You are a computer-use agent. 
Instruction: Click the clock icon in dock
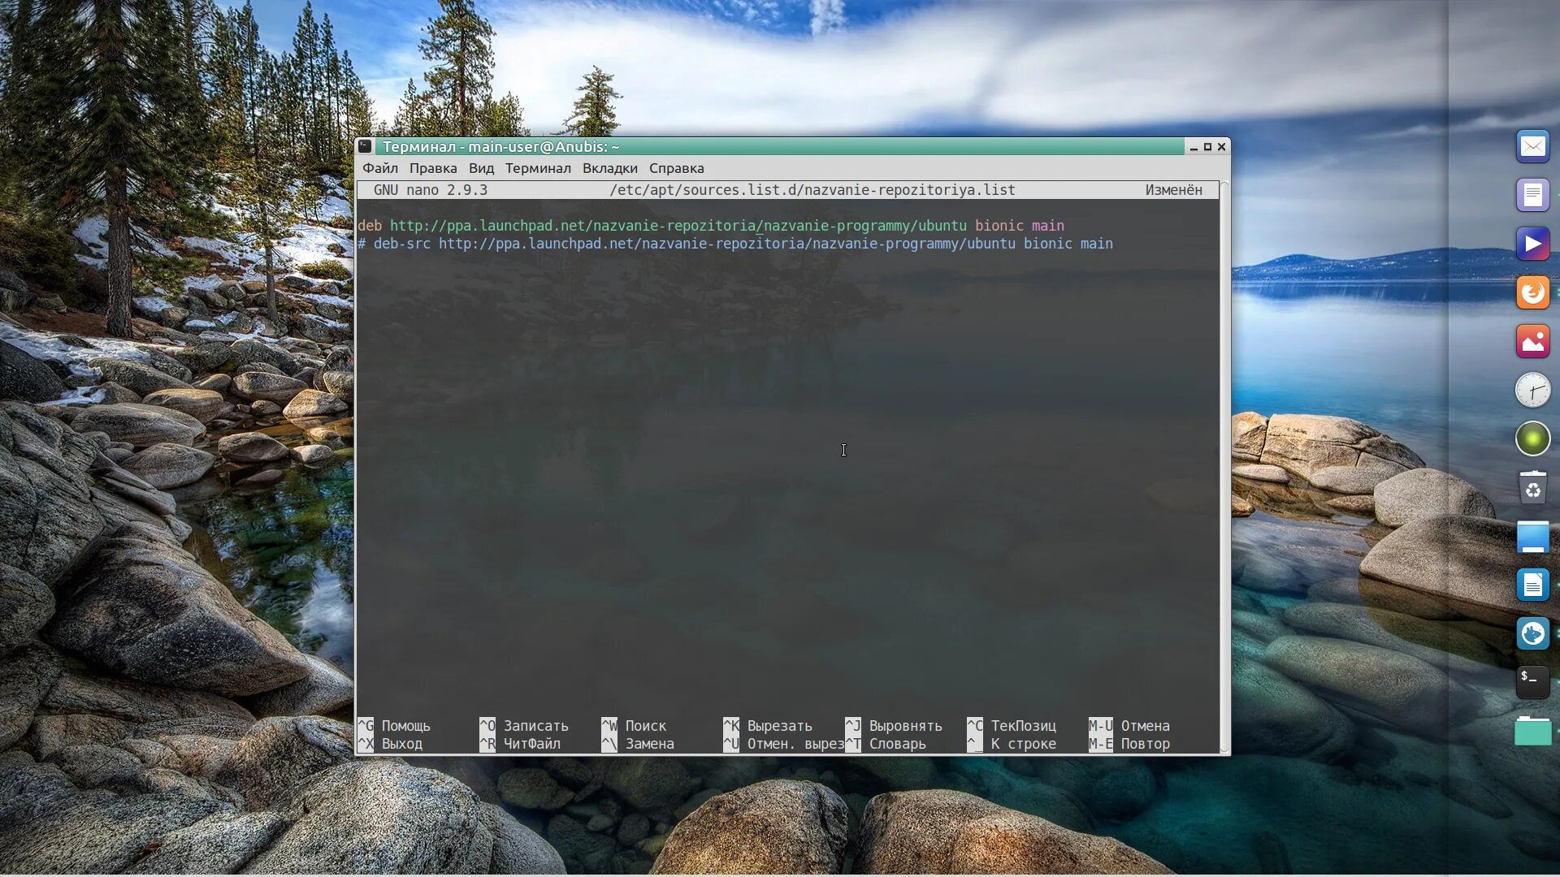tap(1532, 391)
